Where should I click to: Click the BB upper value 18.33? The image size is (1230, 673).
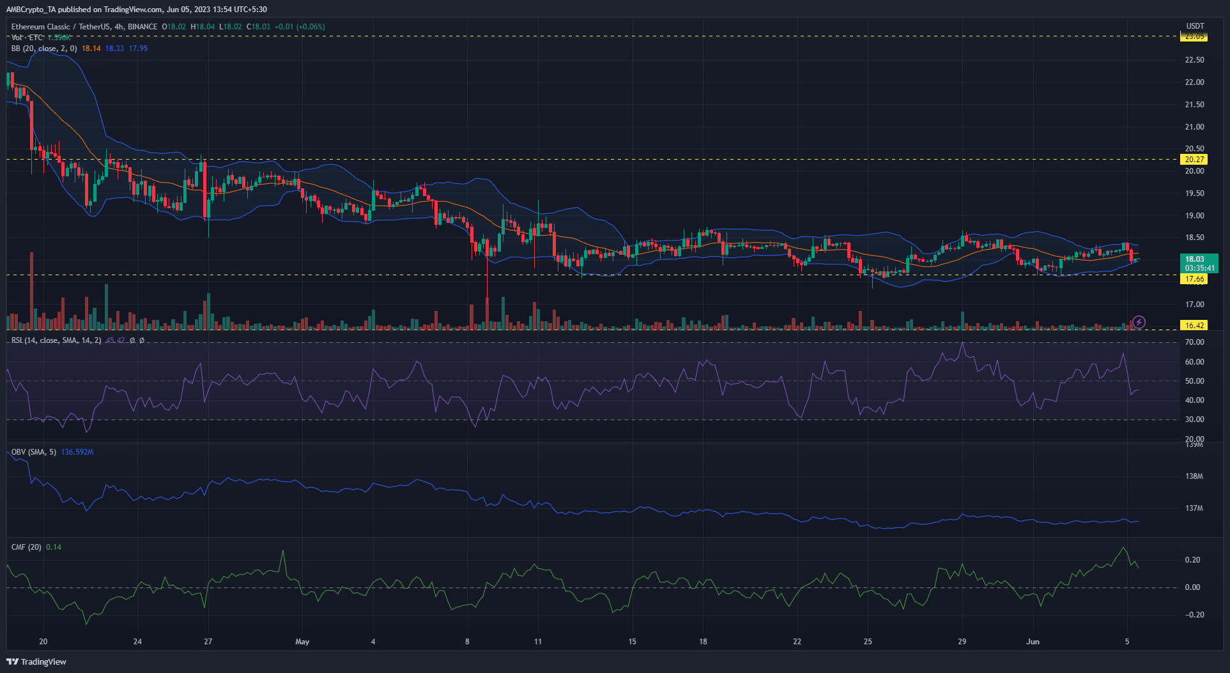click(115, 49)
